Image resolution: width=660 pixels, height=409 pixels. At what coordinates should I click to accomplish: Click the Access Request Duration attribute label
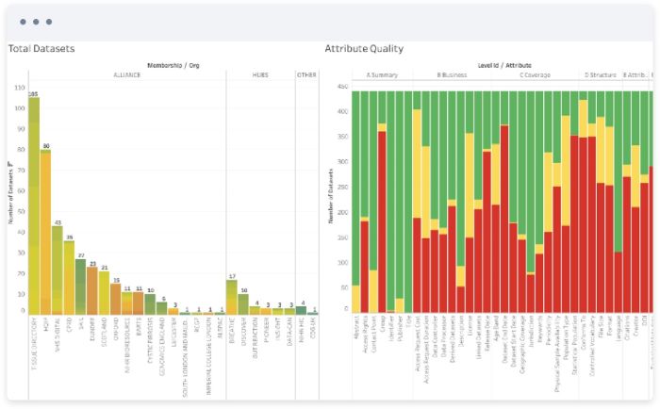426,350
